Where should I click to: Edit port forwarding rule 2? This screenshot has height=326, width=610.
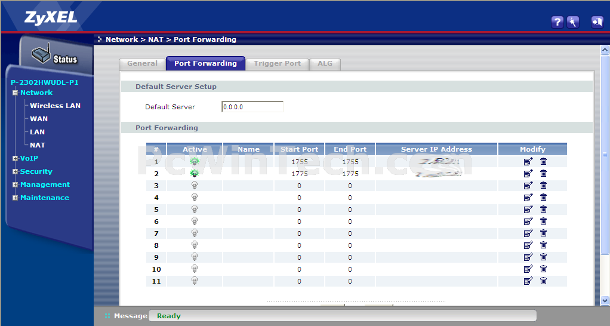coord(528,174)
